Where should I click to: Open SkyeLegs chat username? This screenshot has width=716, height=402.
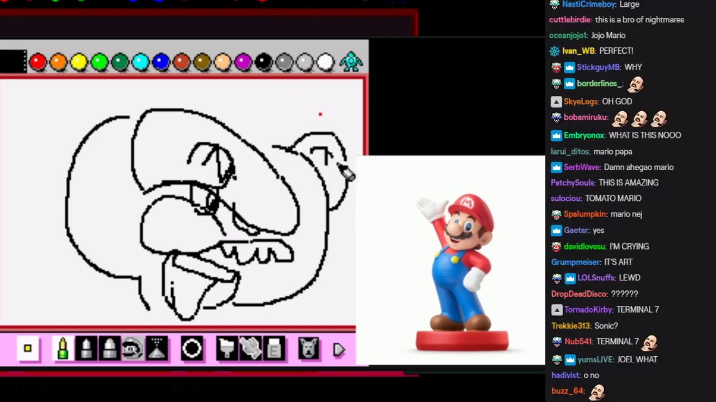click(581, 102)
